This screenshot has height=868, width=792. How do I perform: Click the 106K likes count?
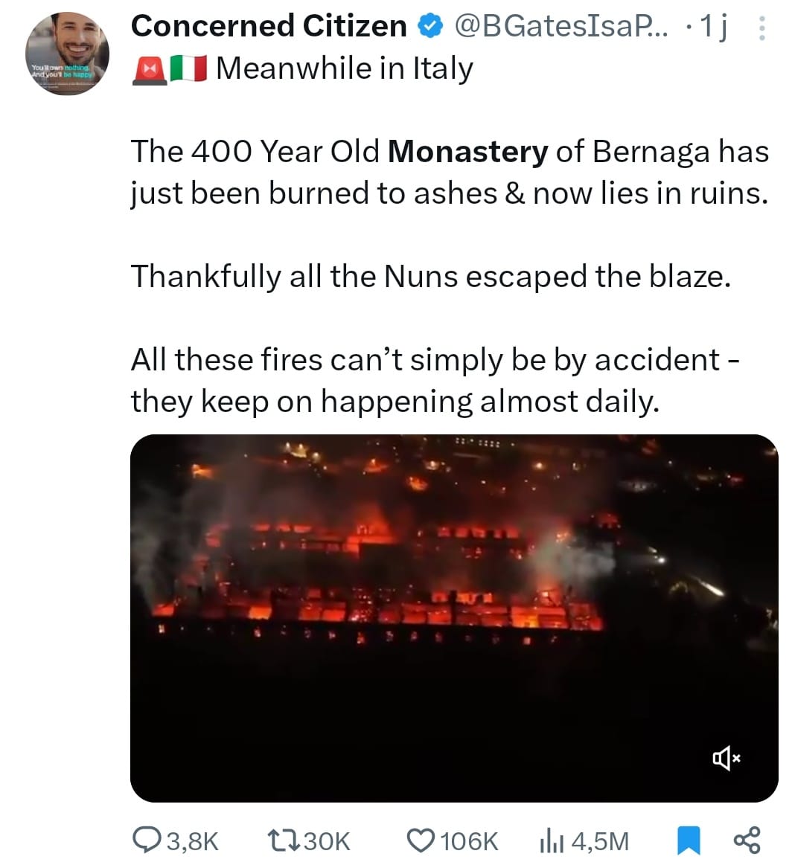click(469, 841)
